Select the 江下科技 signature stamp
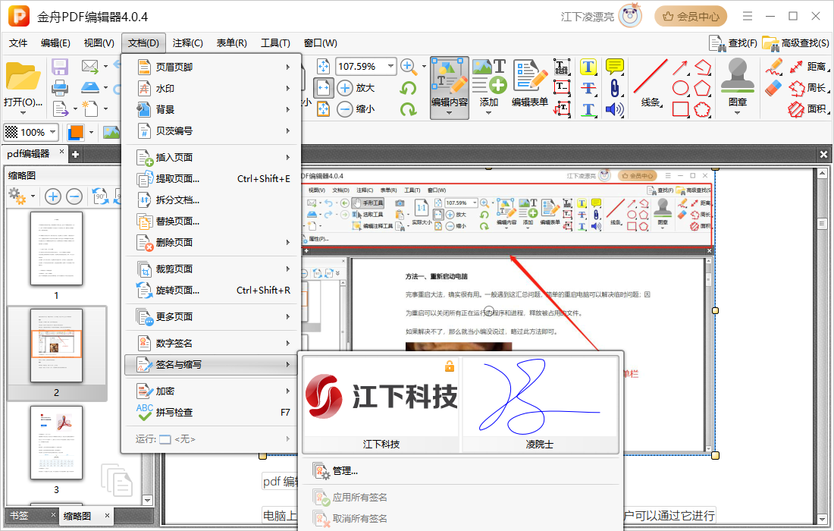 pos(381,404)
